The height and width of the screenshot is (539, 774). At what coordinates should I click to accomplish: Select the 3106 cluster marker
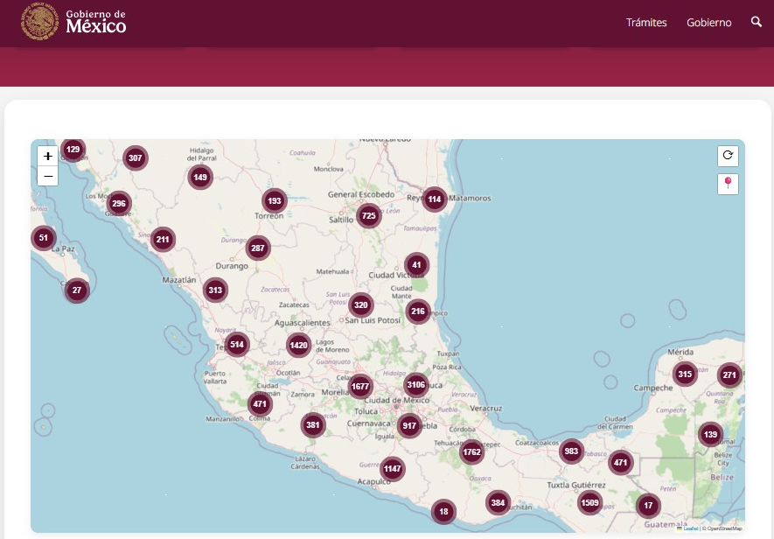(x=416, y=385)
